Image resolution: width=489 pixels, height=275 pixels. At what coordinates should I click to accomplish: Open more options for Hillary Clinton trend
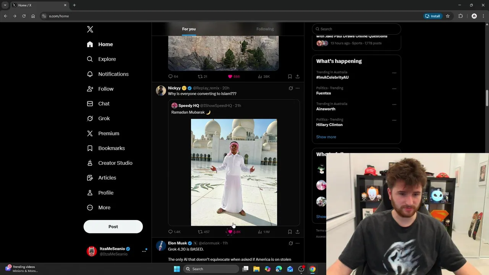coord(394,120)
